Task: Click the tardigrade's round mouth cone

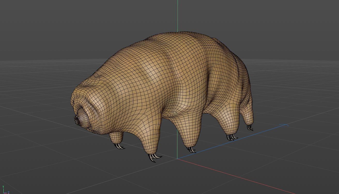Action: click(82, 118)
